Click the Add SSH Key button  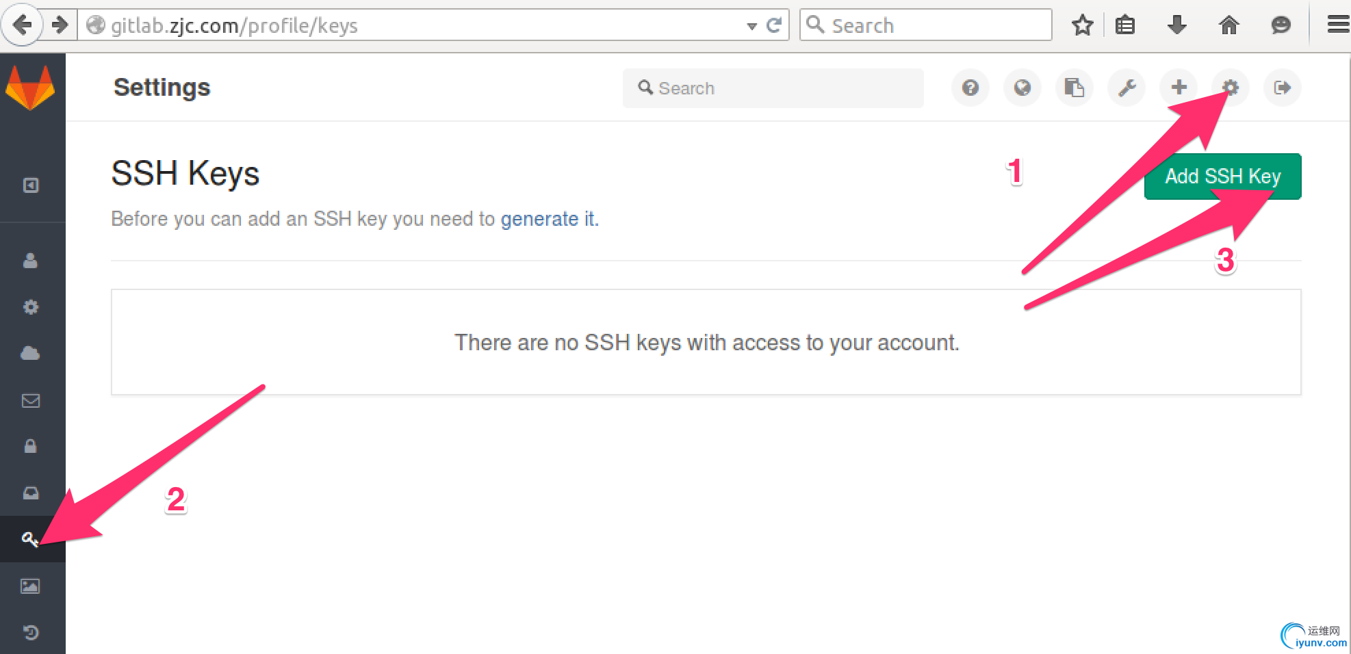click(1223, 176)
